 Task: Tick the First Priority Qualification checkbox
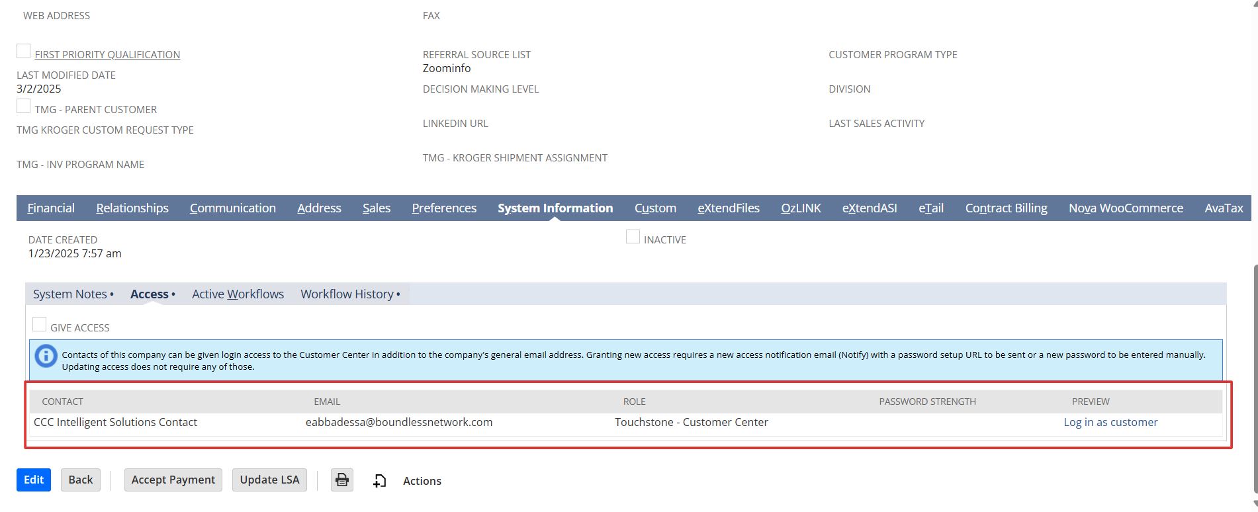[x=24, y=52]
